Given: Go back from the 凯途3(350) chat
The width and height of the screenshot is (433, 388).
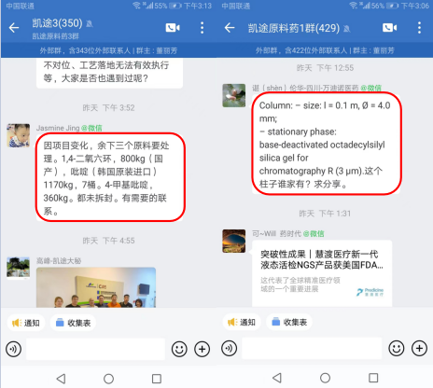Looking at the screenshot, I should point(14,28).
